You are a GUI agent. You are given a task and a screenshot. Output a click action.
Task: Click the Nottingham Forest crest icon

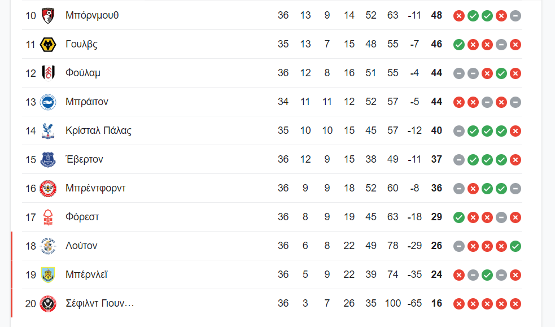click(x=48, y=217)
